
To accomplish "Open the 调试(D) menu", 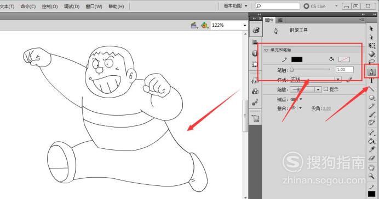I will (x=72, y=7).
